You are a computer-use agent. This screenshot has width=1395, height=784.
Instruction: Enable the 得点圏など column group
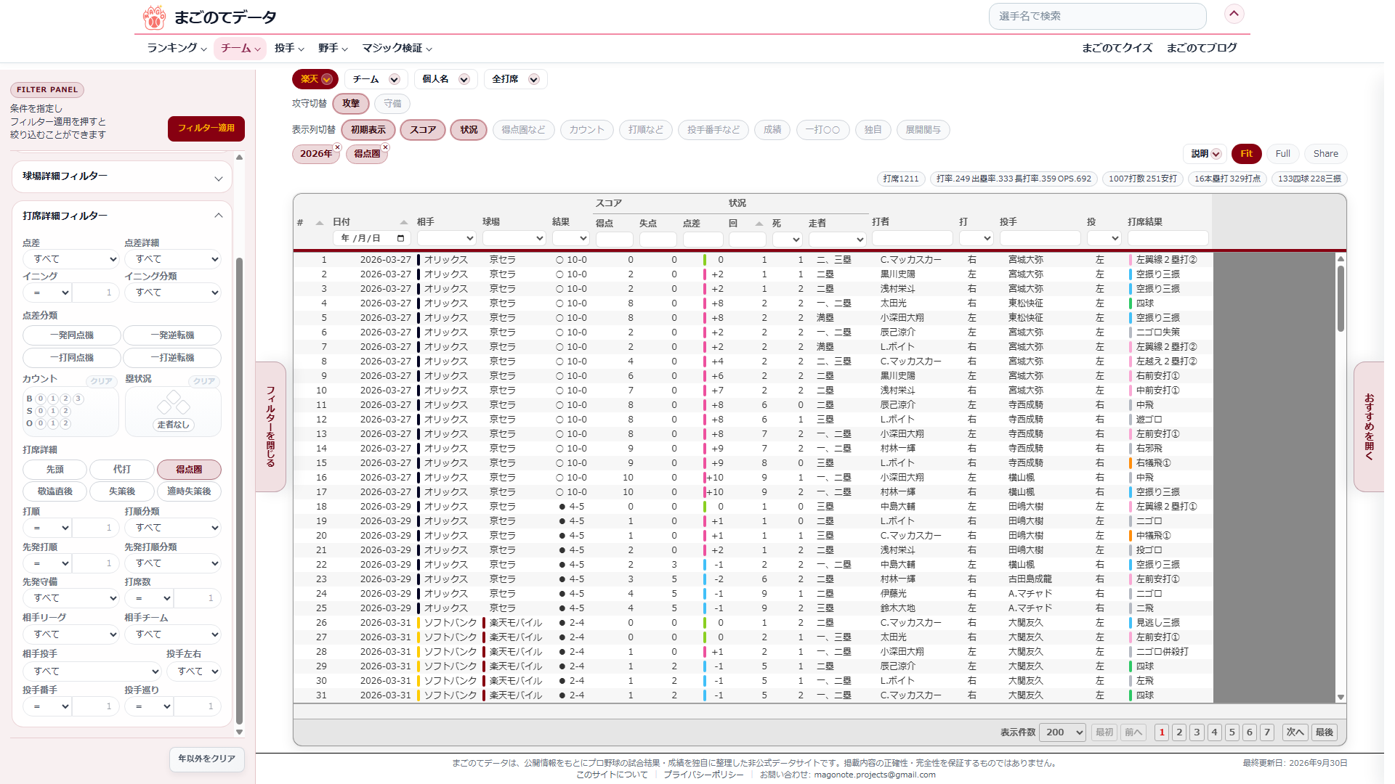[x=523, y=130]
